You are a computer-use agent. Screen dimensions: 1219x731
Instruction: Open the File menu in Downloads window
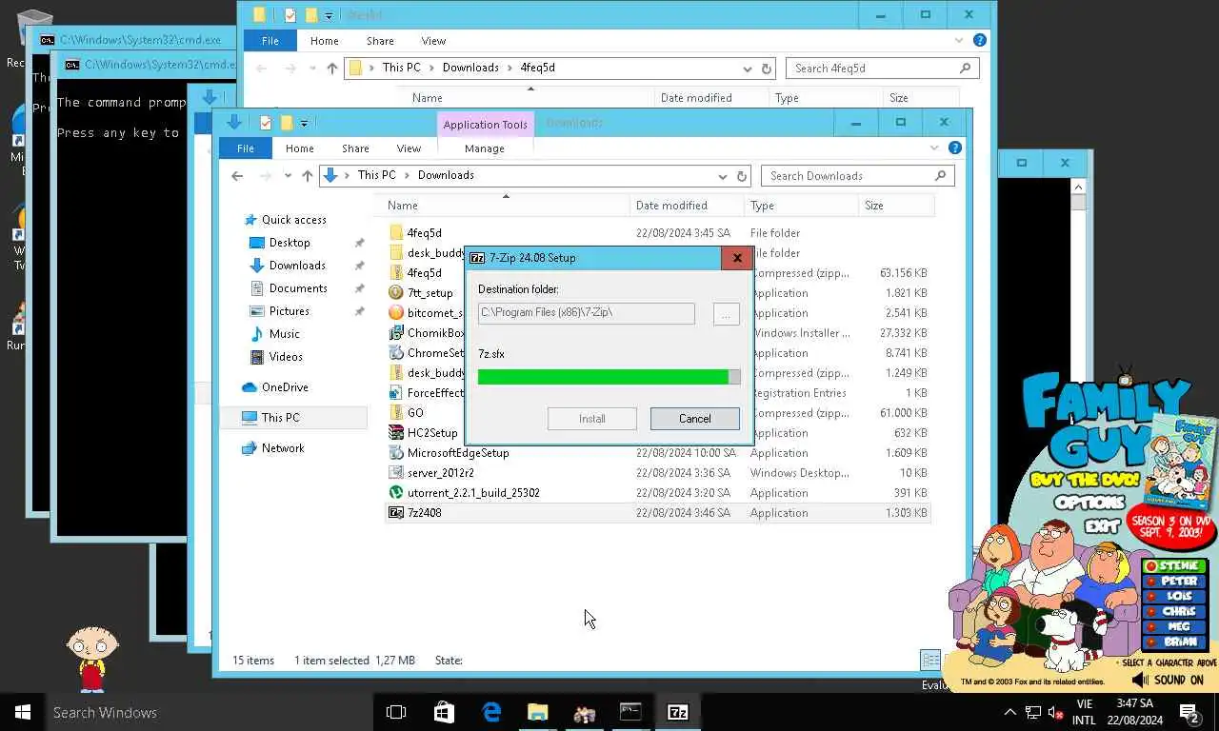(x=246, y=148)
